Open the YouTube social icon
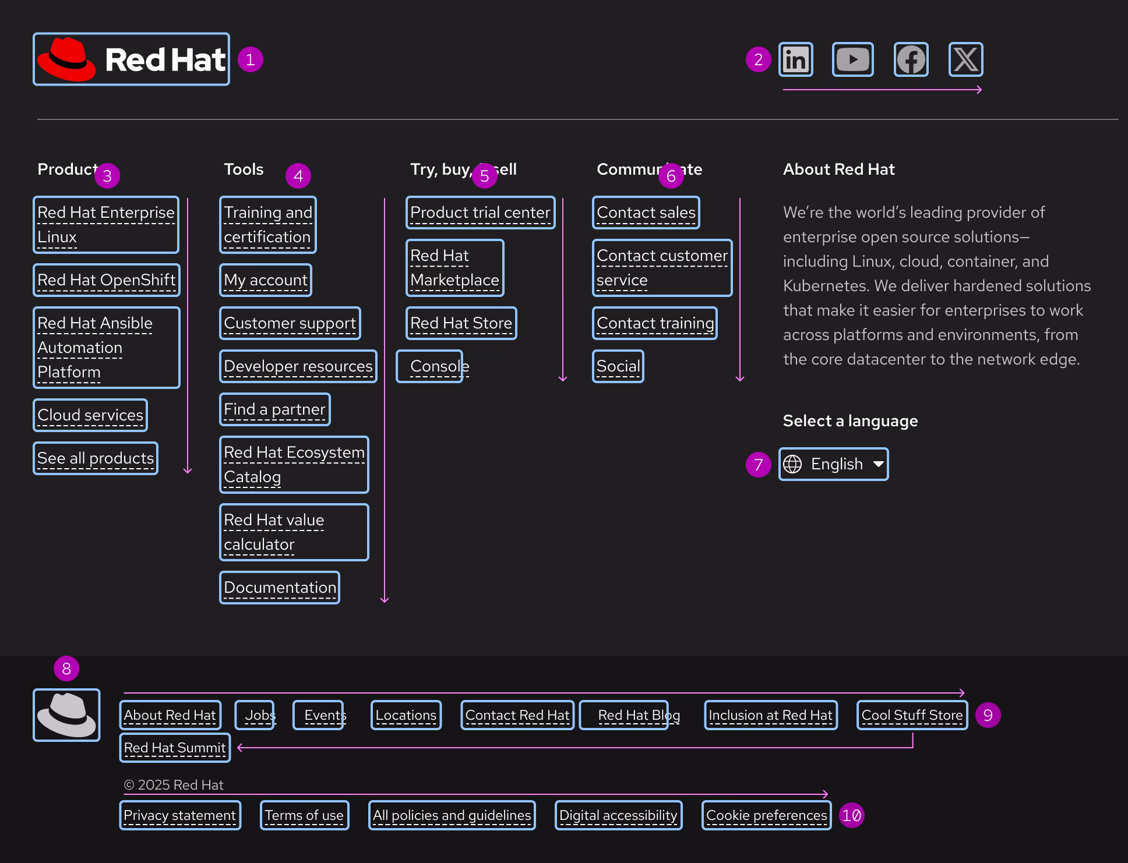Screen dimensions: 1128x863 point(852,59)
